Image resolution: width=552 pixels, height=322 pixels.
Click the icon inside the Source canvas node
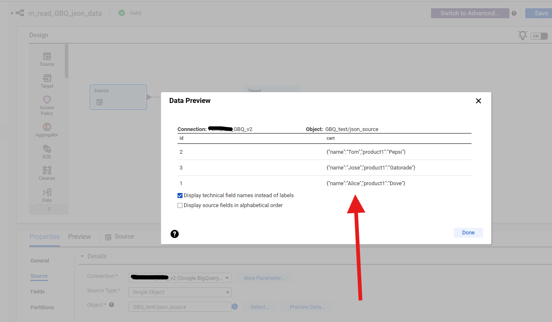[100, 102]
